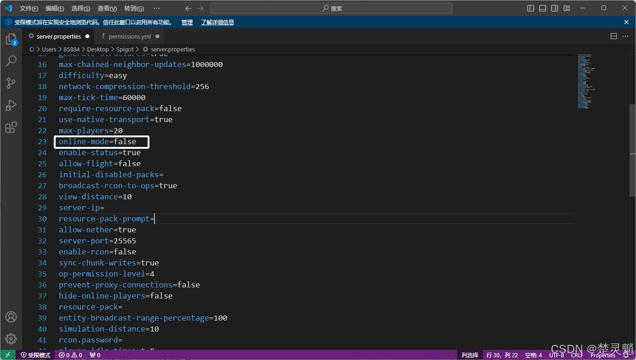The height and width of the screenshot is (360, 636).
Task: Go forward with the right arrow
Action: pos(200,8)
